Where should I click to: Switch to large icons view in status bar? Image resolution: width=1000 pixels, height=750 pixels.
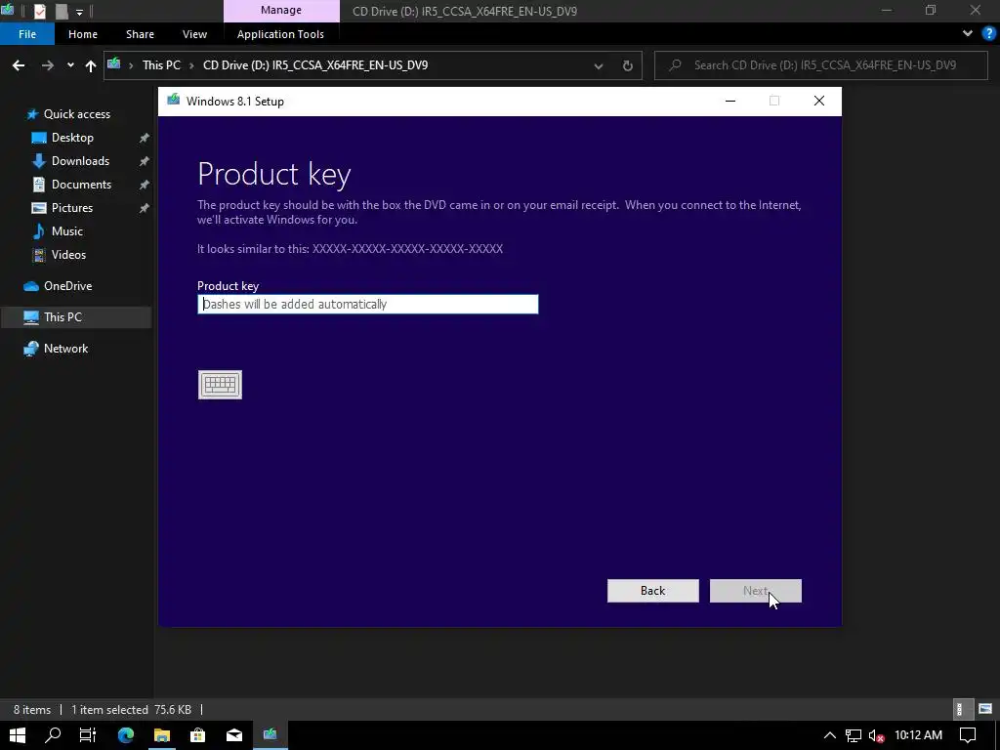[985, 709]
